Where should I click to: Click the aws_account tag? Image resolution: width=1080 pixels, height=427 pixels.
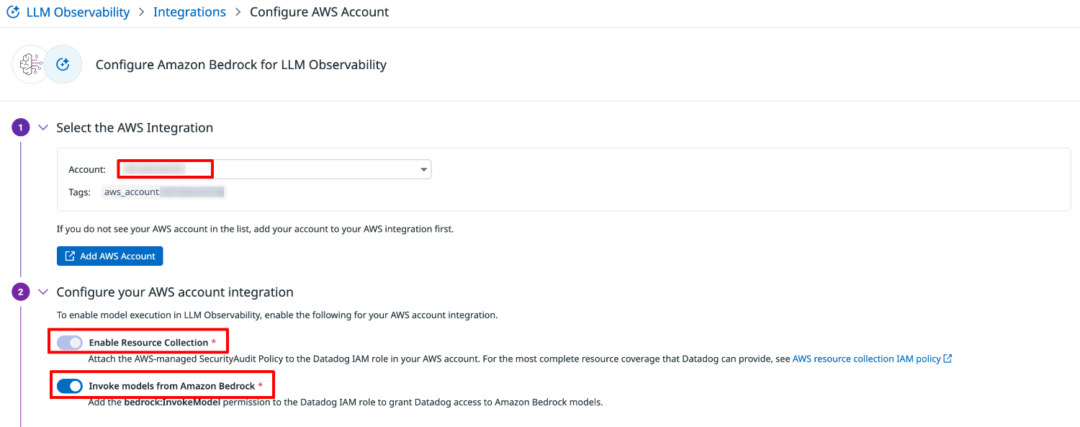click(164, 192)
